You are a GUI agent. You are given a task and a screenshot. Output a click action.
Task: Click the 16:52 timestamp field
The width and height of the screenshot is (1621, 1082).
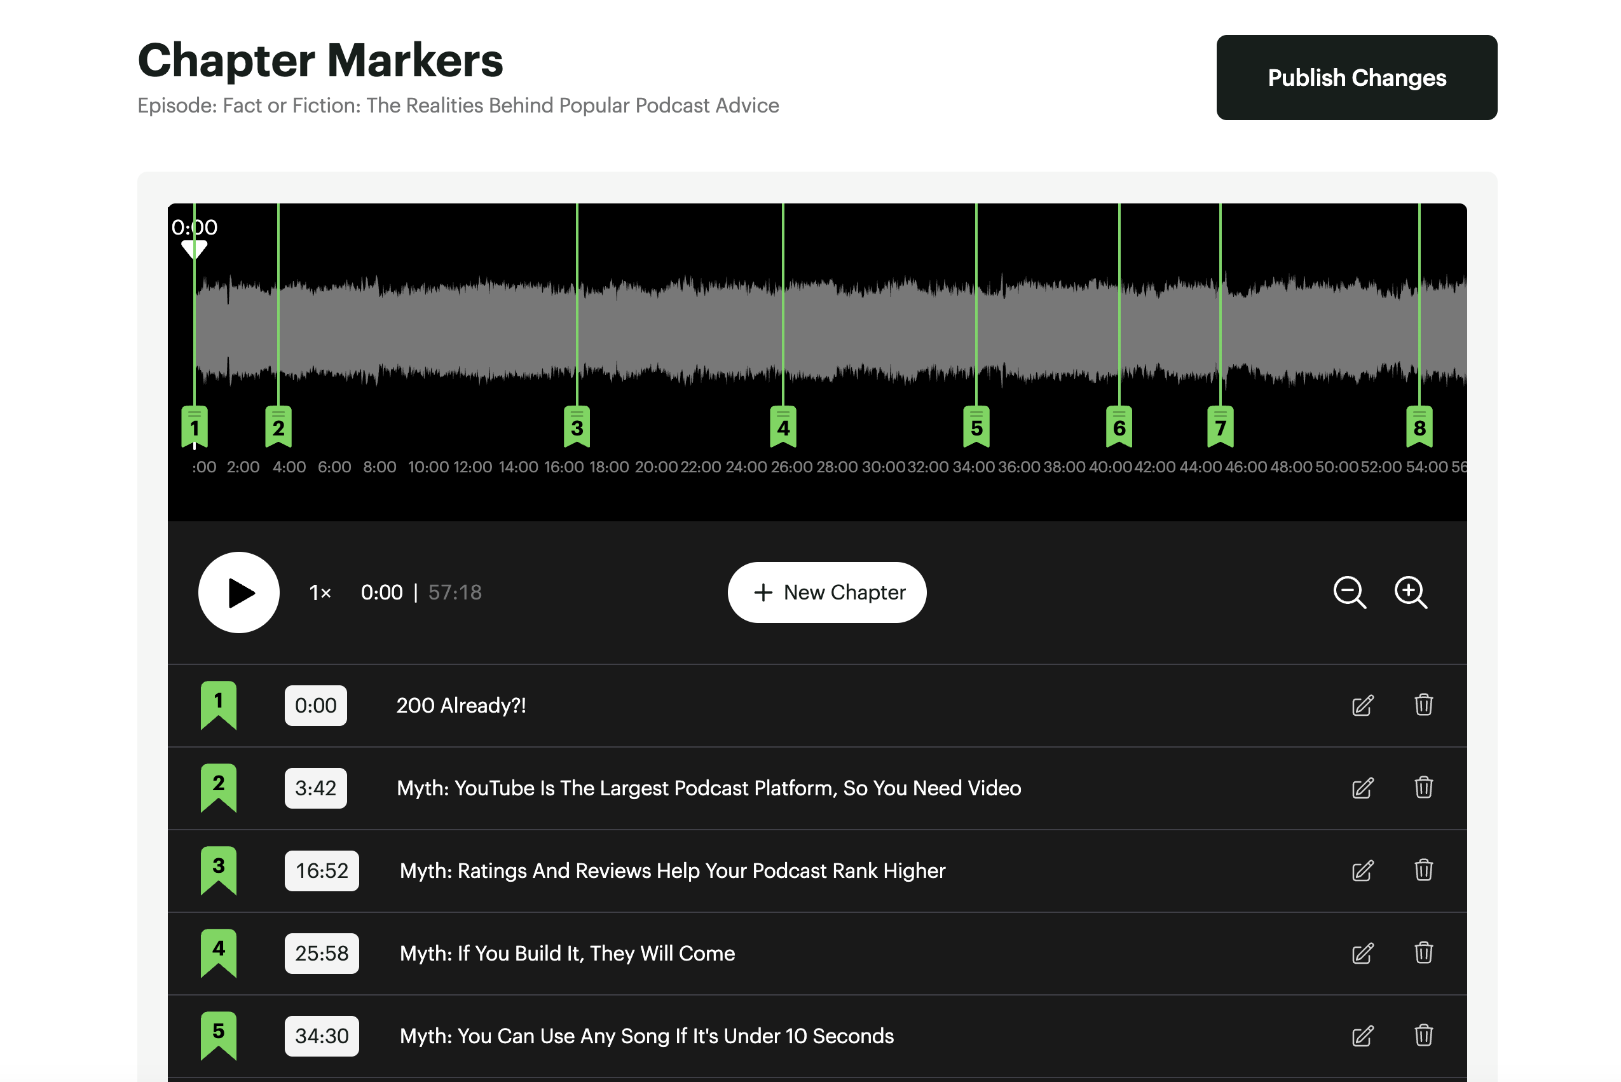(322, 870)
